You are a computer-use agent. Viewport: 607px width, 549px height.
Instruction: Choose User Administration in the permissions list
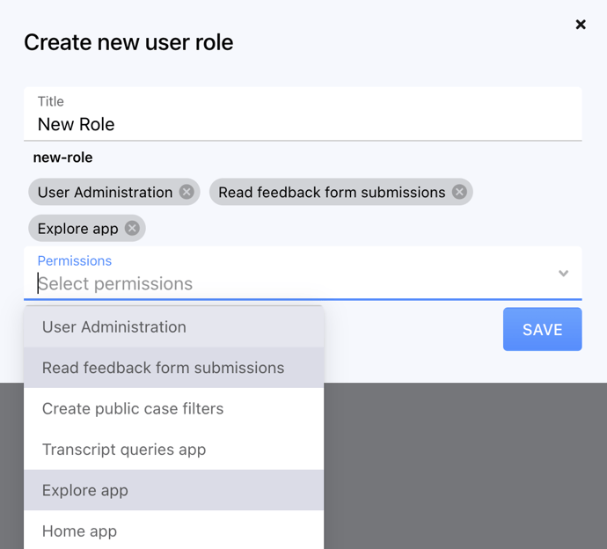[174, 326]
